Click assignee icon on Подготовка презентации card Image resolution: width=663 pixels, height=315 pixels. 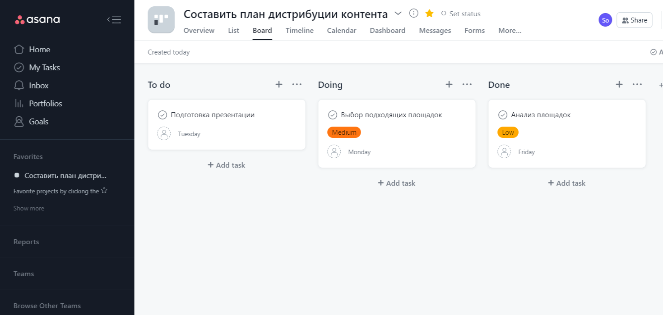tap(164, 134)
